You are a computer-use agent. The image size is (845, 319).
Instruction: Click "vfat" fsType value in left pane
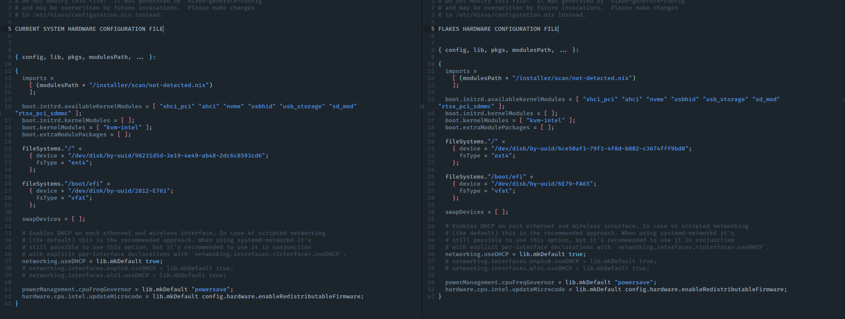pos(80,198)
